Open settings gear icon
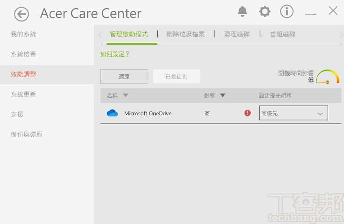 click(x=265, y=11)
